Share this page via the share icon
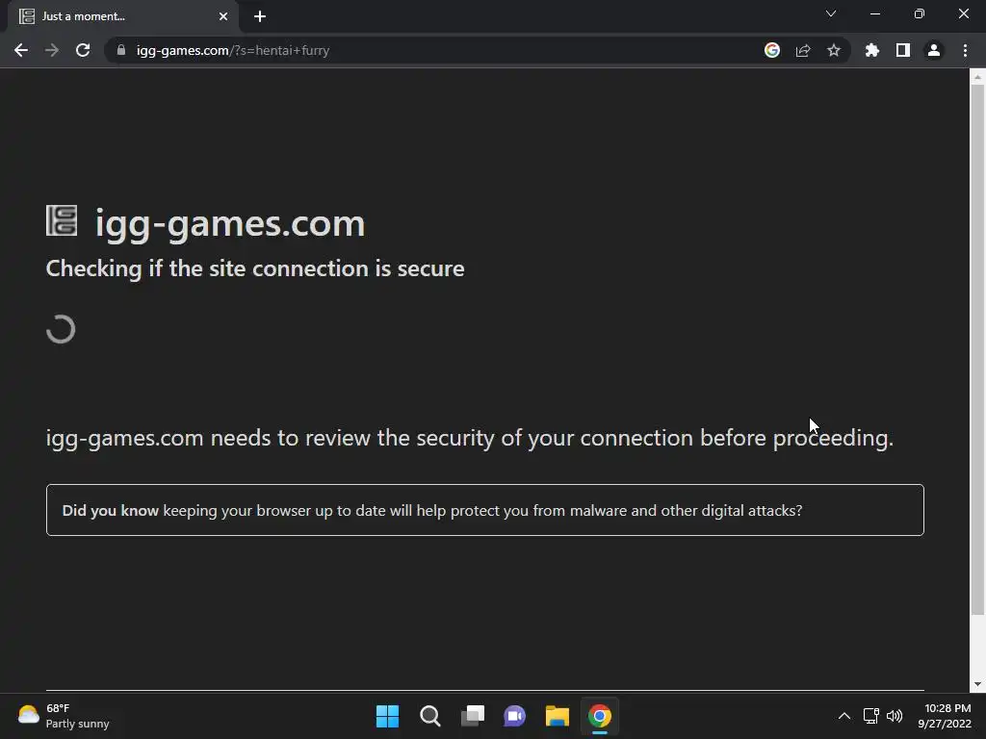This screenshot has width=986, height=739. (x=803, y=50)
